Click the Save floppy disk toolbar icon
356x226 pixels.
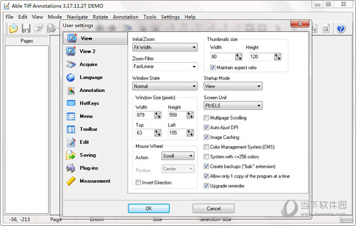[x=26, y=28]
